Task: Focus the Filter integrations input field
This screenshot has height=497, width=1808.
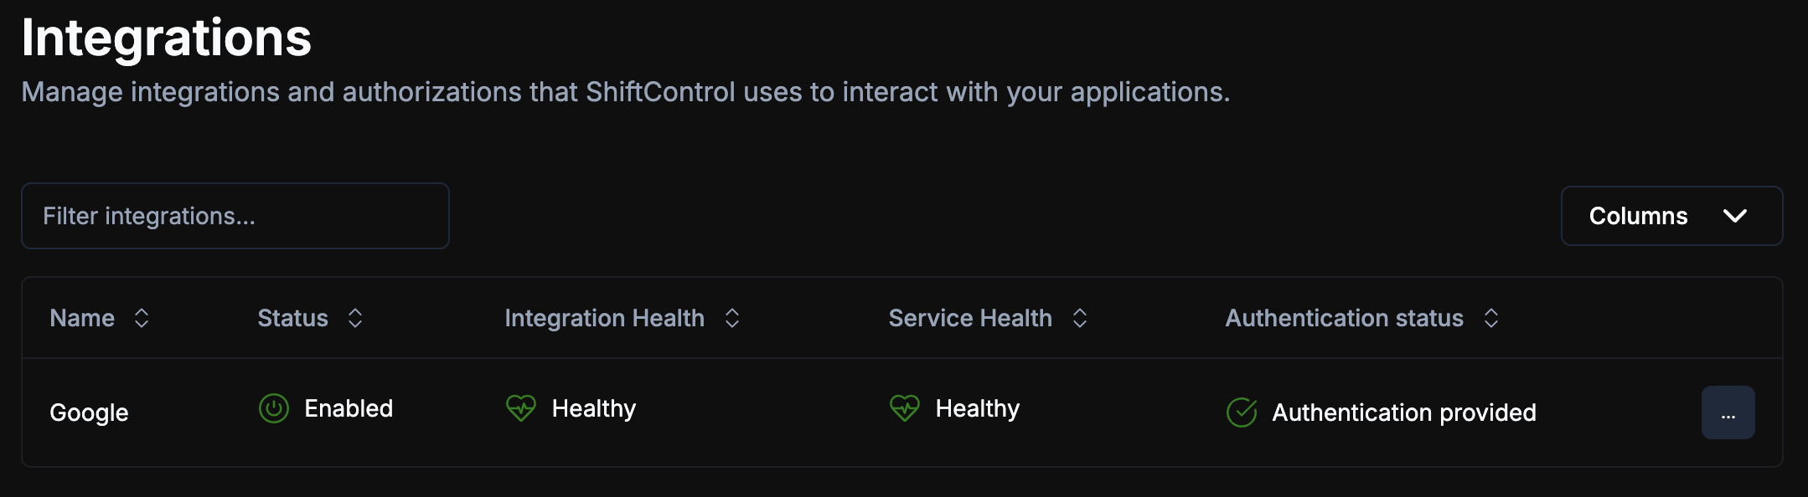Action: coord(235,216)
